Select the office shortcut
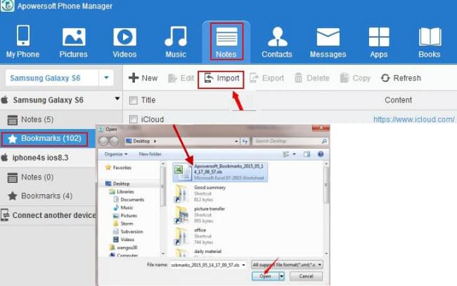Viewport: 457px width, 286px height. tap(194, 236)
